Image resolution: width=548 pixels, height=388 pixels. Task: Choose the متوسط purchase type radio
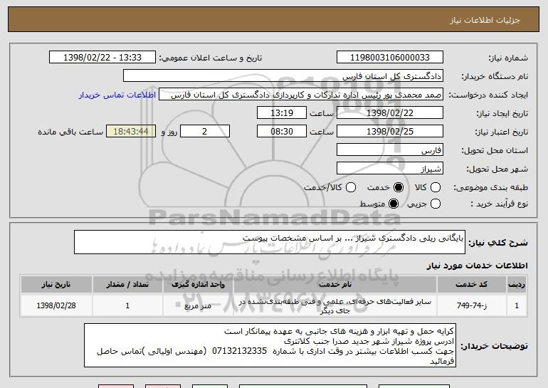pos(394,204)
